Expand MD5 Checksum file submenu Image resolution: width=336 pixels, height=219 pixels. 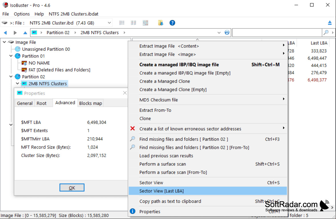pos(283,99)
